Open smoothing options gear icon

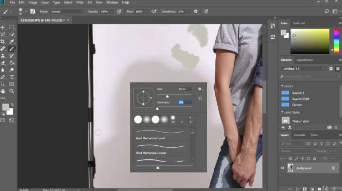click(x=196, y=12)
